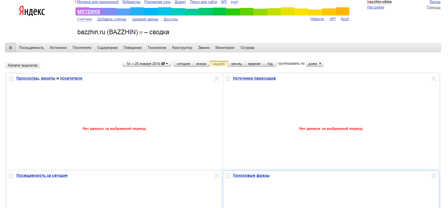Open Посещаемость за сегодня title link
Screen dimensions: 448x208
pos(42,176)
